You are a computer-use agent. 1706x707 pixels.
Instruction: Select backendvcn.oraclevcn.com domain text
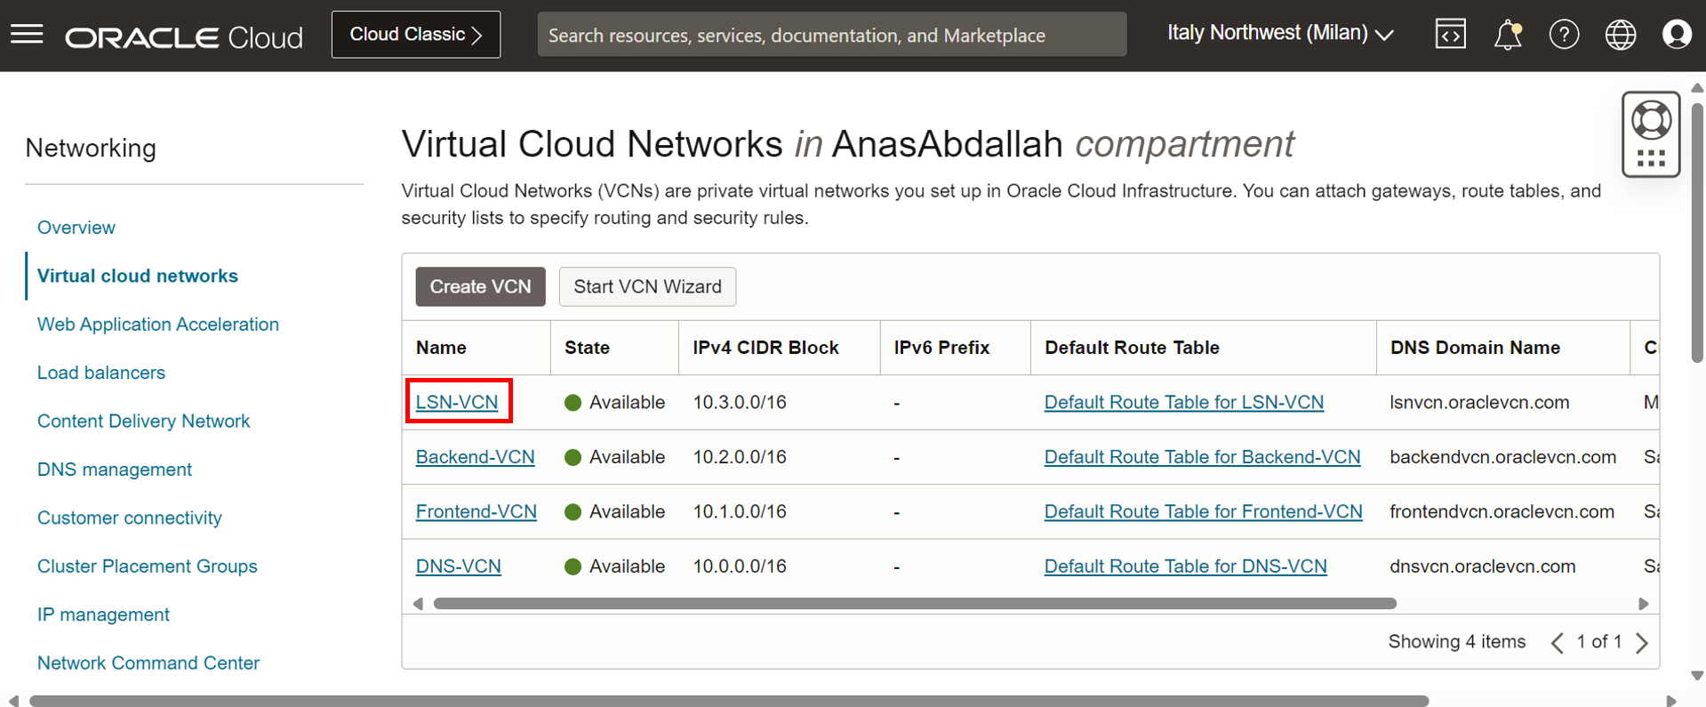1502,457
